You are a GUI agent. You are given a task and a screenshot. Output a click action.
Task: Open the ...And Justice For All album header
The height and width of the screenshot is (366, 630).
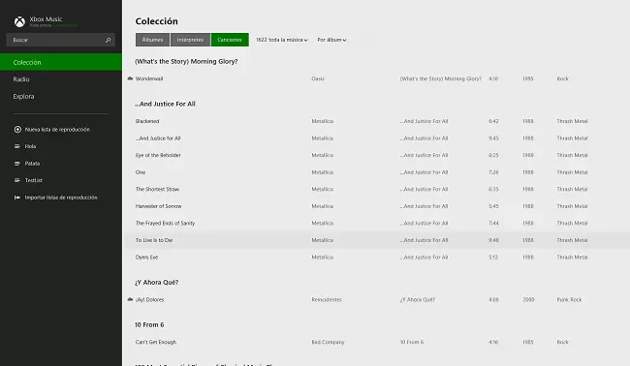pyautogui.click(x=165, y=104)
